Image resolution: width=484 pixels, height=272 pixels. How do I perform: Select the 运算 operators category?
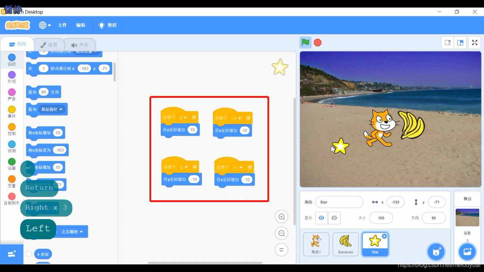[x=12, y=164]
